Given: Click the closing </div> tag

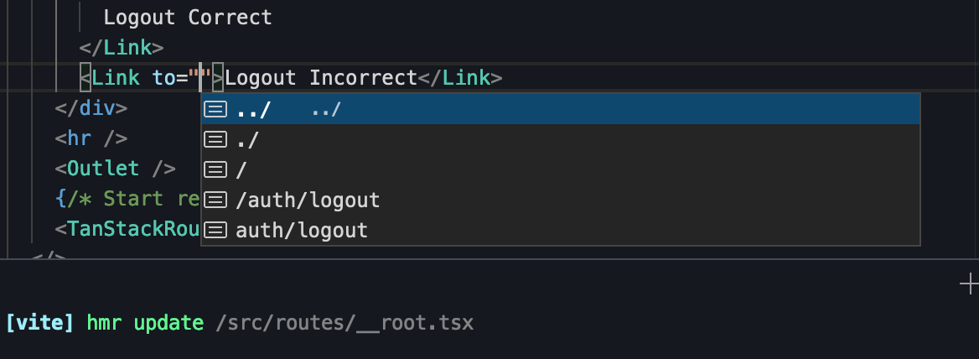Looking at the screenshot, I should pos(91,108).
